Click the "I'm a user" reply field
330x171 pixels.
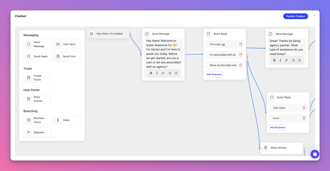pos(225,45)
